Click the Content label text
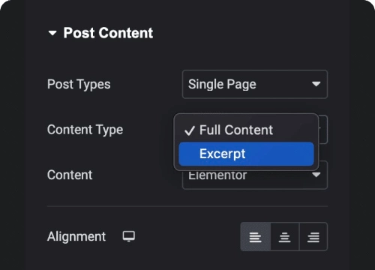 [70, 175]
